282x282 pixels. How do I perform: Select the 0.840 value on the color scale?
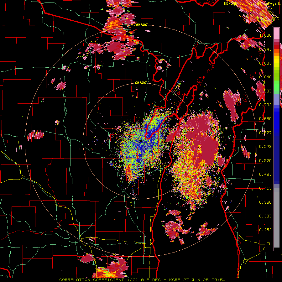coord(265,77)
